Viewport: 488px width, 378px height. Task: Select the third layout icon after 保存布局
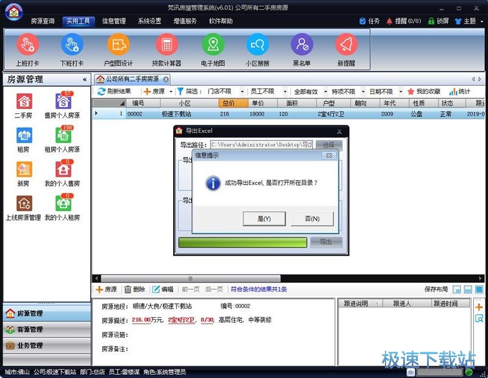point(479,290)
